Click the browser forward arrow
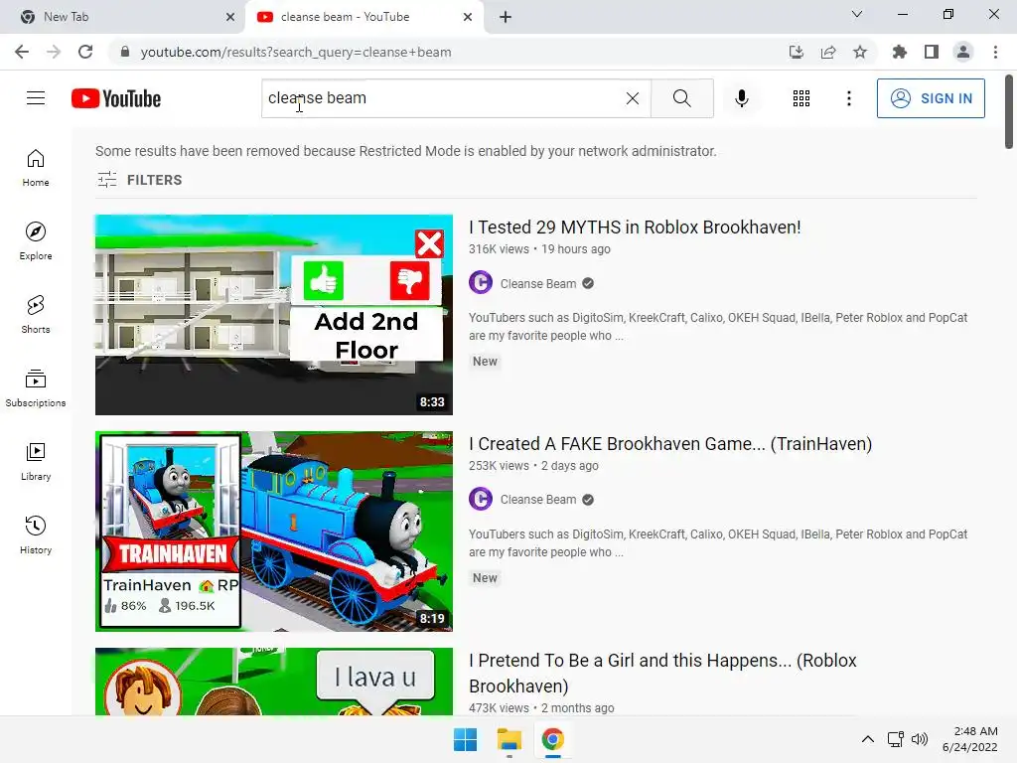 click(54, 52)
